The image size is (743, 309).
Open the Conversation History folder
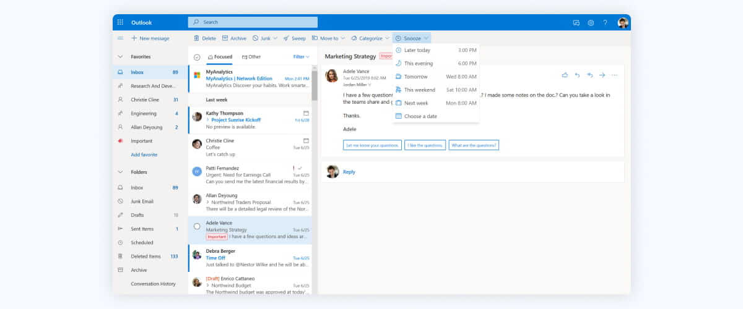[x=150, y=284]
